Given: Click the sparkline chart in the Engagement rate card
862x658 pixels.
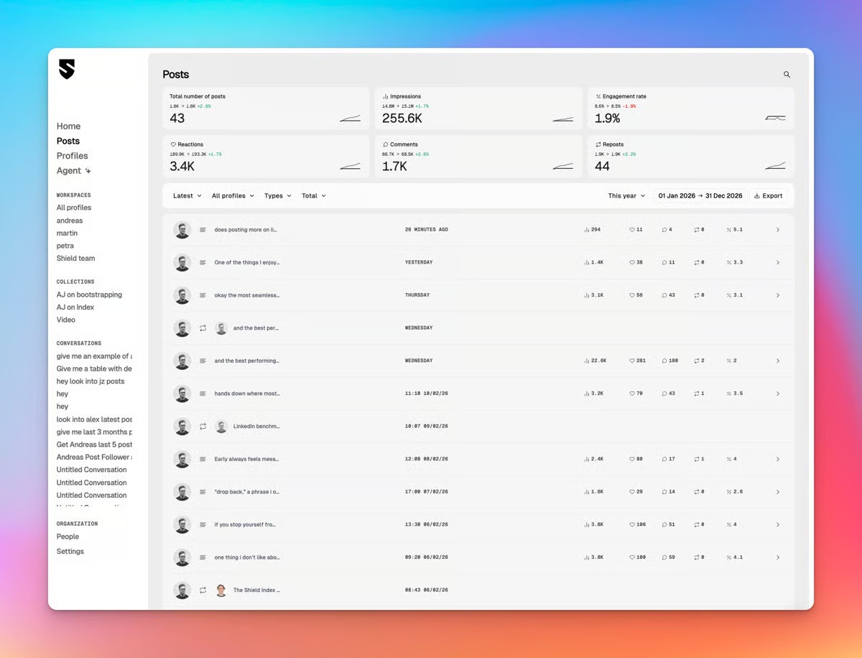Looking at the screenshot, I should [x=775, y=119].
